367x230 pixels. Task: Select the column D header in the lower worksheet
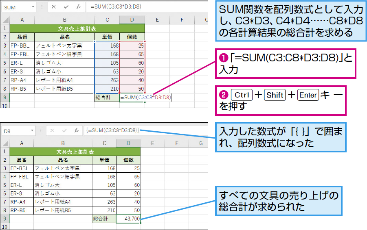(x=128, y=143)
